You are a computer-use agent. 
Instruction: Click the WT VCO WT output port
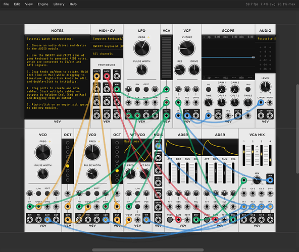(146, 220)
